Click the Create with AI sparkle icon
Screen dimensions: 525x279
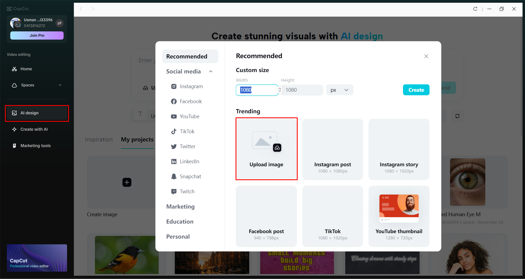[x=14, y=129]
